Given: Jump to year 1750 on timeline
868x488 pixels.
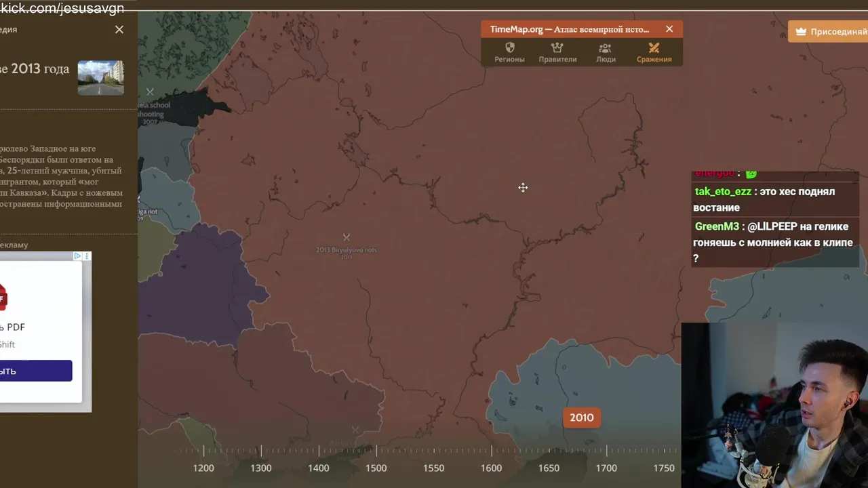Looking at the screenshot, I should pos(664,468).
